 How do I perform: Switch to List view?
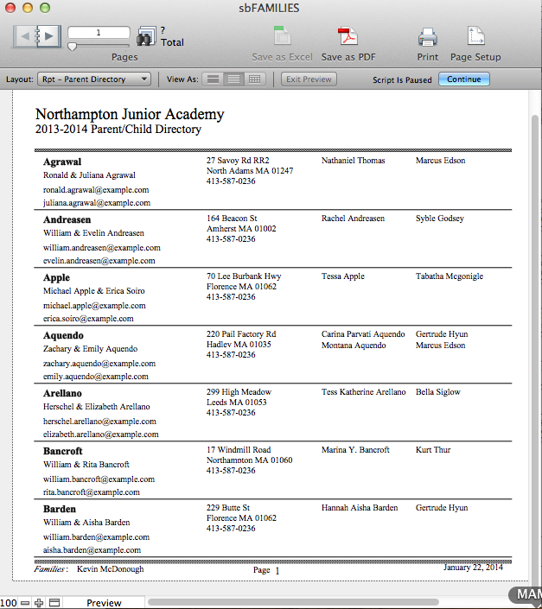point(233,79)
